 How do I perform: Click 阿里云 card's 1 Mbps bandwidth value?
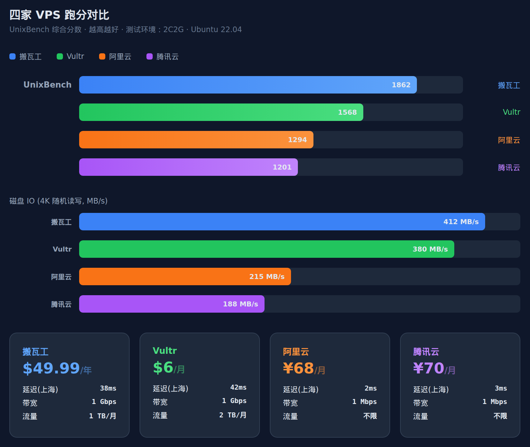364,402
